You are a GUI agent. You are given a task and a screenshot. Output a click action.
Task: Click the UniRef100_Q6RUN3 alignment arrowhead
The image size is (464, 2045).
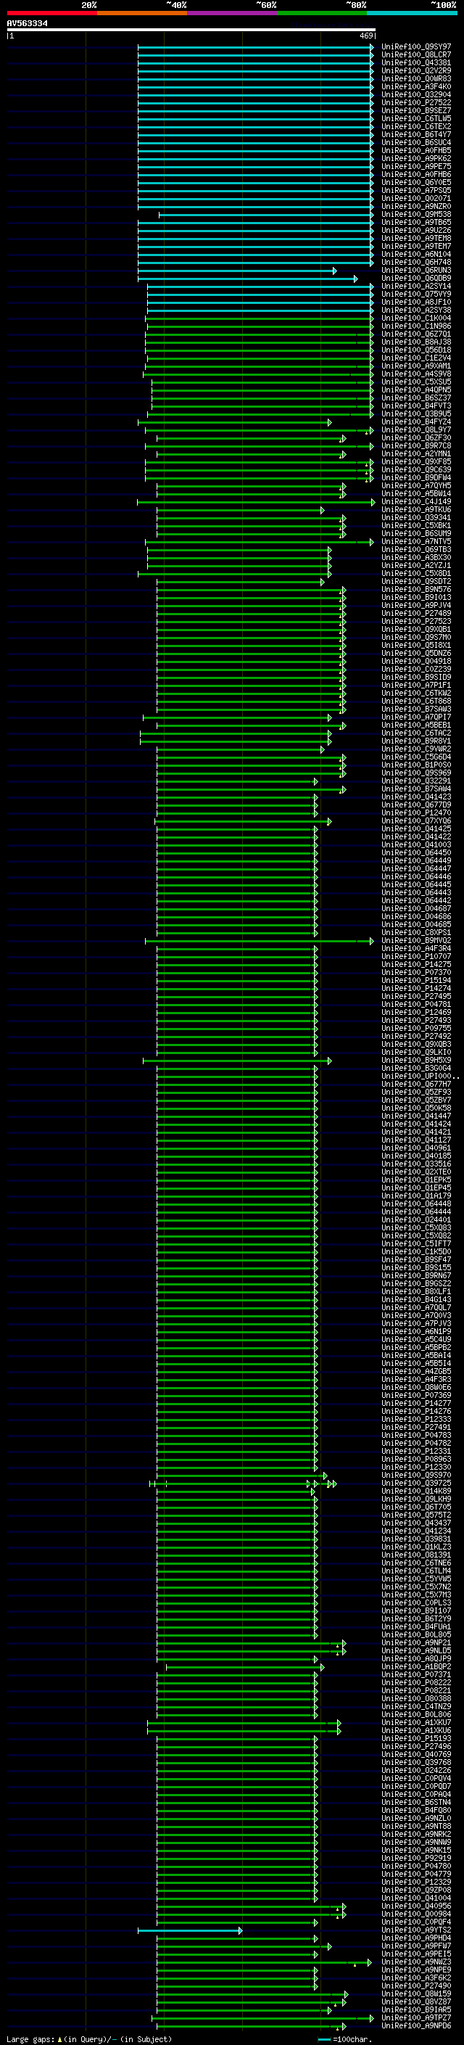pos(335,271)
